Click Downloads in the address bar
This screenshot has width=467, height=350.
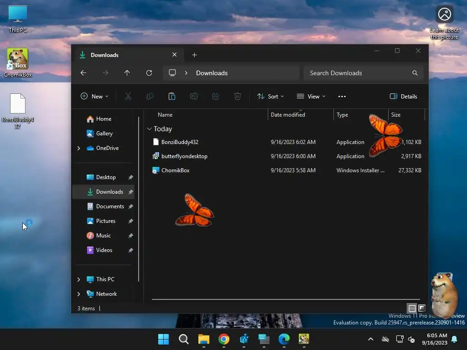(212, 73)
